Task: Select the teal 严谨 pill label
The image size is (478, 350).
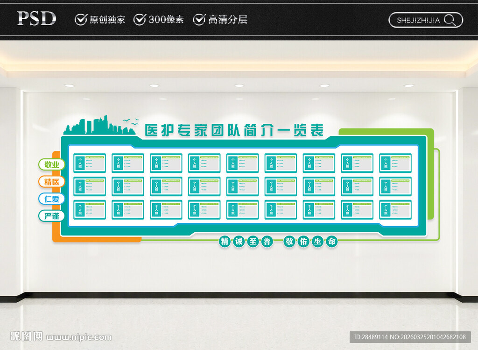Action: pos(52,216)
